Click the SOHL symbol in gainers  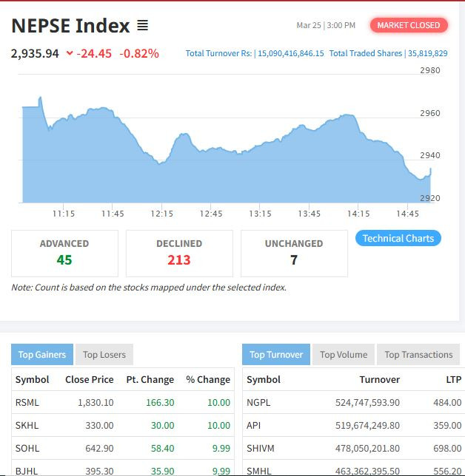(x=27, y=448)
